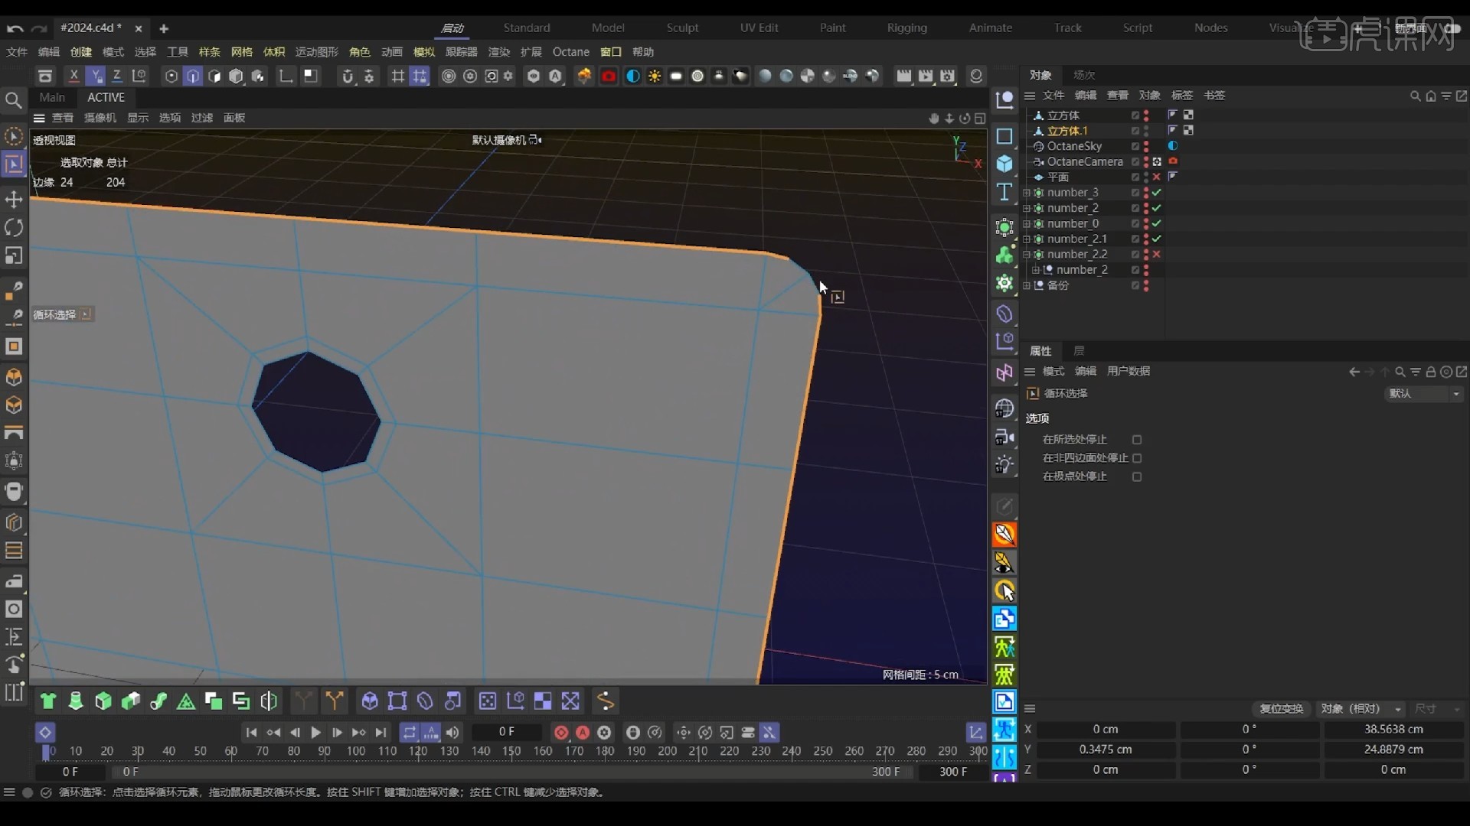Select the Rotate tool in left toolbar
1470x826 pixels.
14,227
